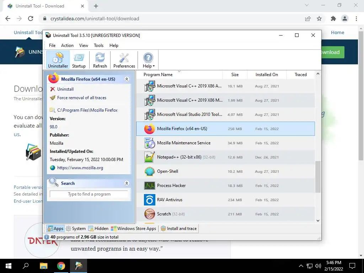Open the Help toolbar dropdown
This screenshot has height=273, width=364.
pos(149,60)
